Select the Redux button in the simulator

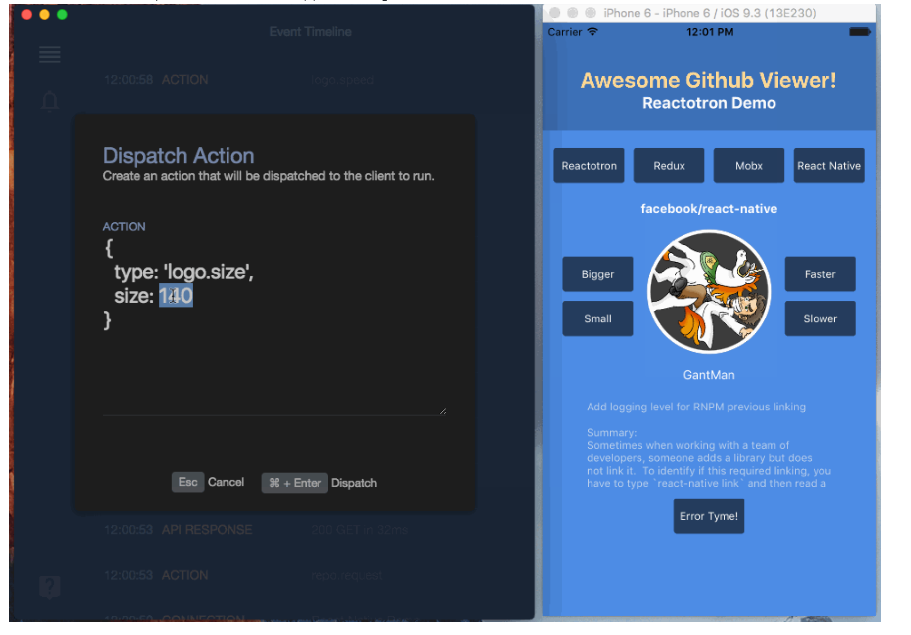click(x=669, y=166)
